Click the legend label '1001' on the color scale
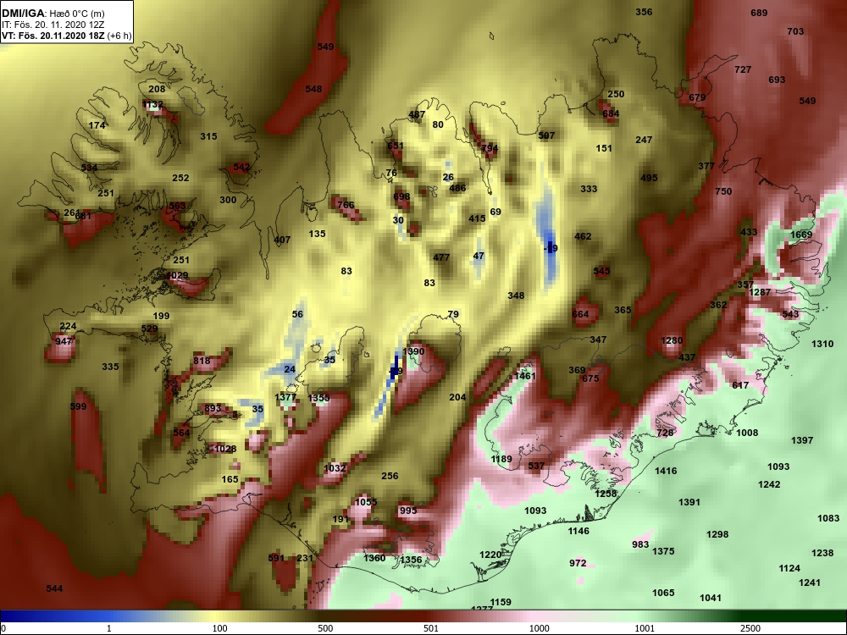 point(645,628)
